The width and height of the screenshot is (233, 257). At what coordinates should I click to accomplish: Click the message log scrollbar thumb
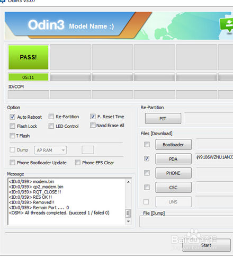pos(128,213)
